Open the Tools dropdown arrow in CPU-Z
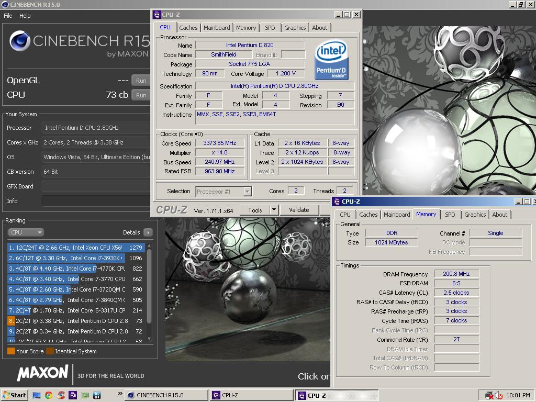This screenshot has width=536, height=402. pos(274,210)
